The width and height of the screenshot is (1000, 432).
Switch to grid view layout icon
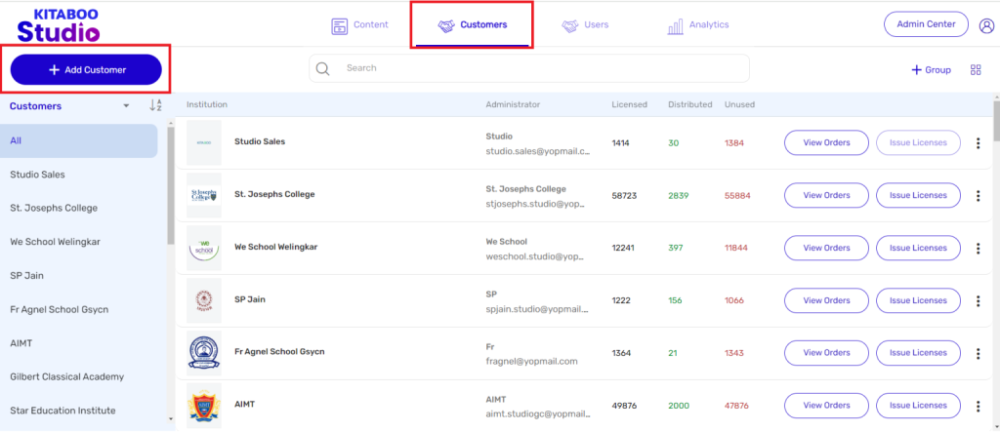(x=975, y=70)
